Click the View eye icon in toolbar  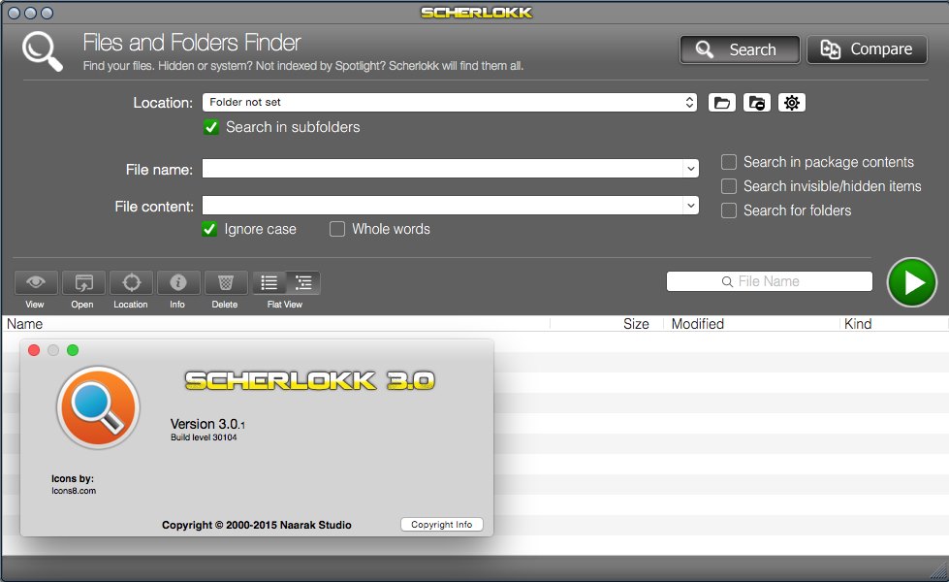click(x=36, y=282)
